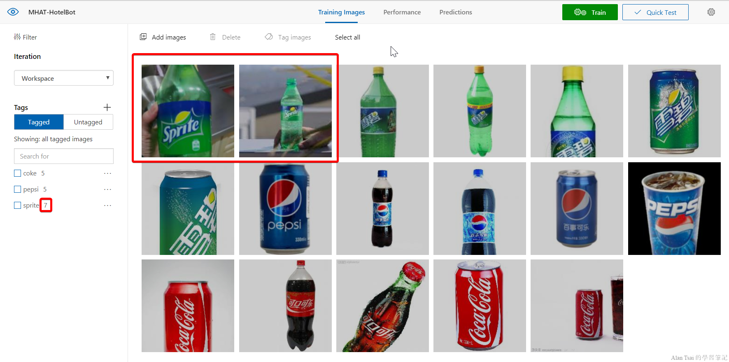Image resolution: width=729 pixels, height=362 pixels.
Task: Select the Pepsi can with Chinese text
Action: [x=577, y=208]
